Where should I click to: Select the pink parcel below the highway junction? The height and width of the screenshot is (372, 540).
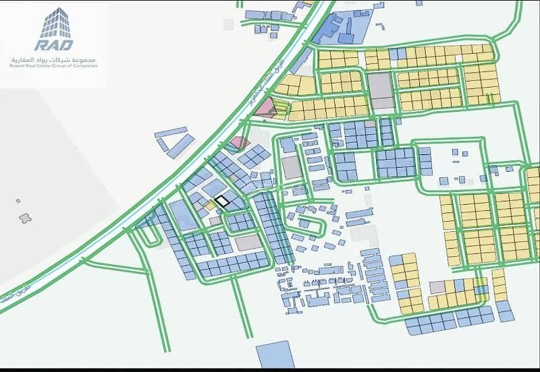[x=240, y=143]
